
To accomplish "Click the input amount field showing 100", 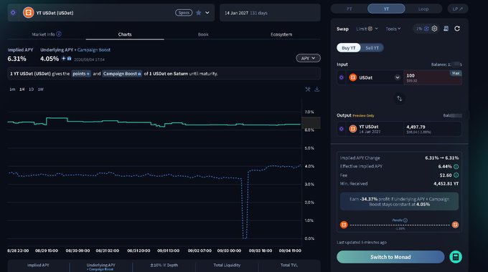I will 433,77.
